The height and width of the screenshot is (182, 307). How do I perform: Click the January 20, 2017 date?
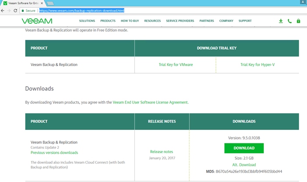coord(162,158)
